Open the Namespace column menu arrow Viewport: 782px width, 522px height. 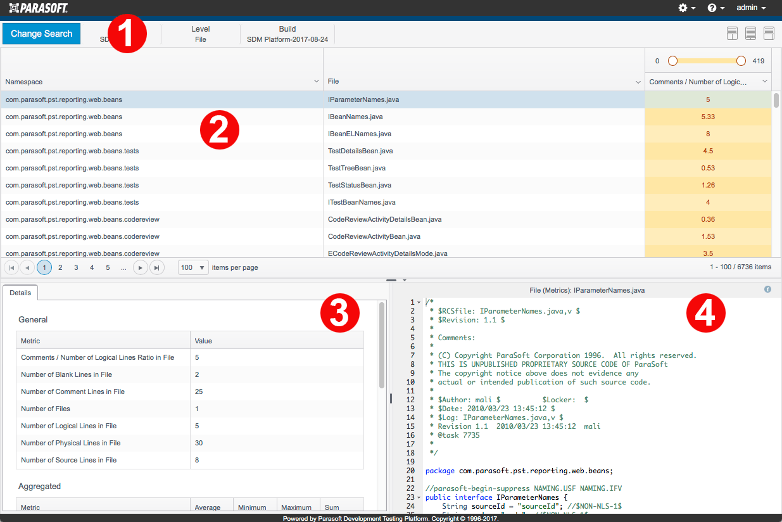pos(317,82)
